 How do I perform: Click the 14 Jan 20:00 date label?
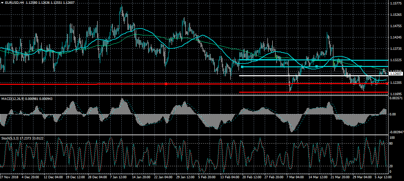click(141, 178)
